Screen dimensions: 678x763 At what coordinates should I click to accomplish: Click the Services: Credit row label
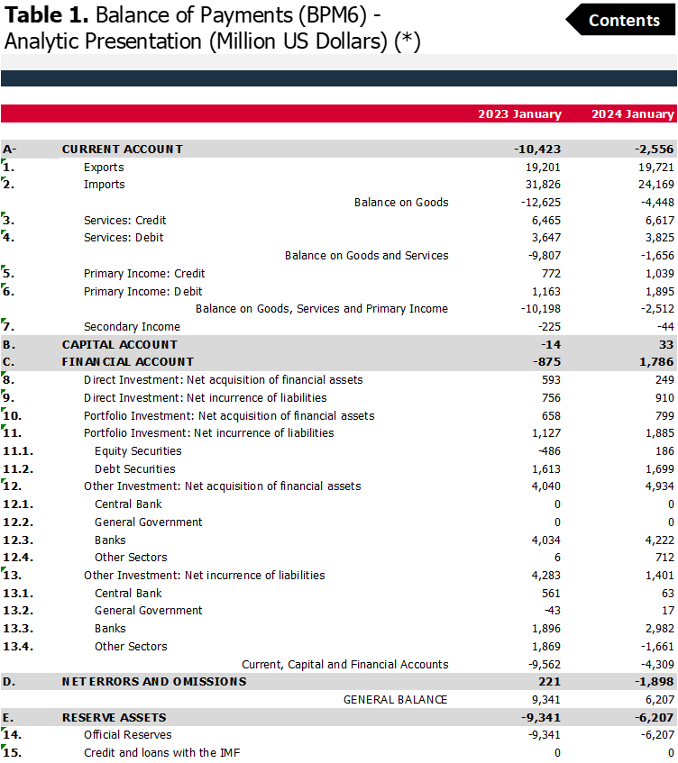[x=124, y=221]
